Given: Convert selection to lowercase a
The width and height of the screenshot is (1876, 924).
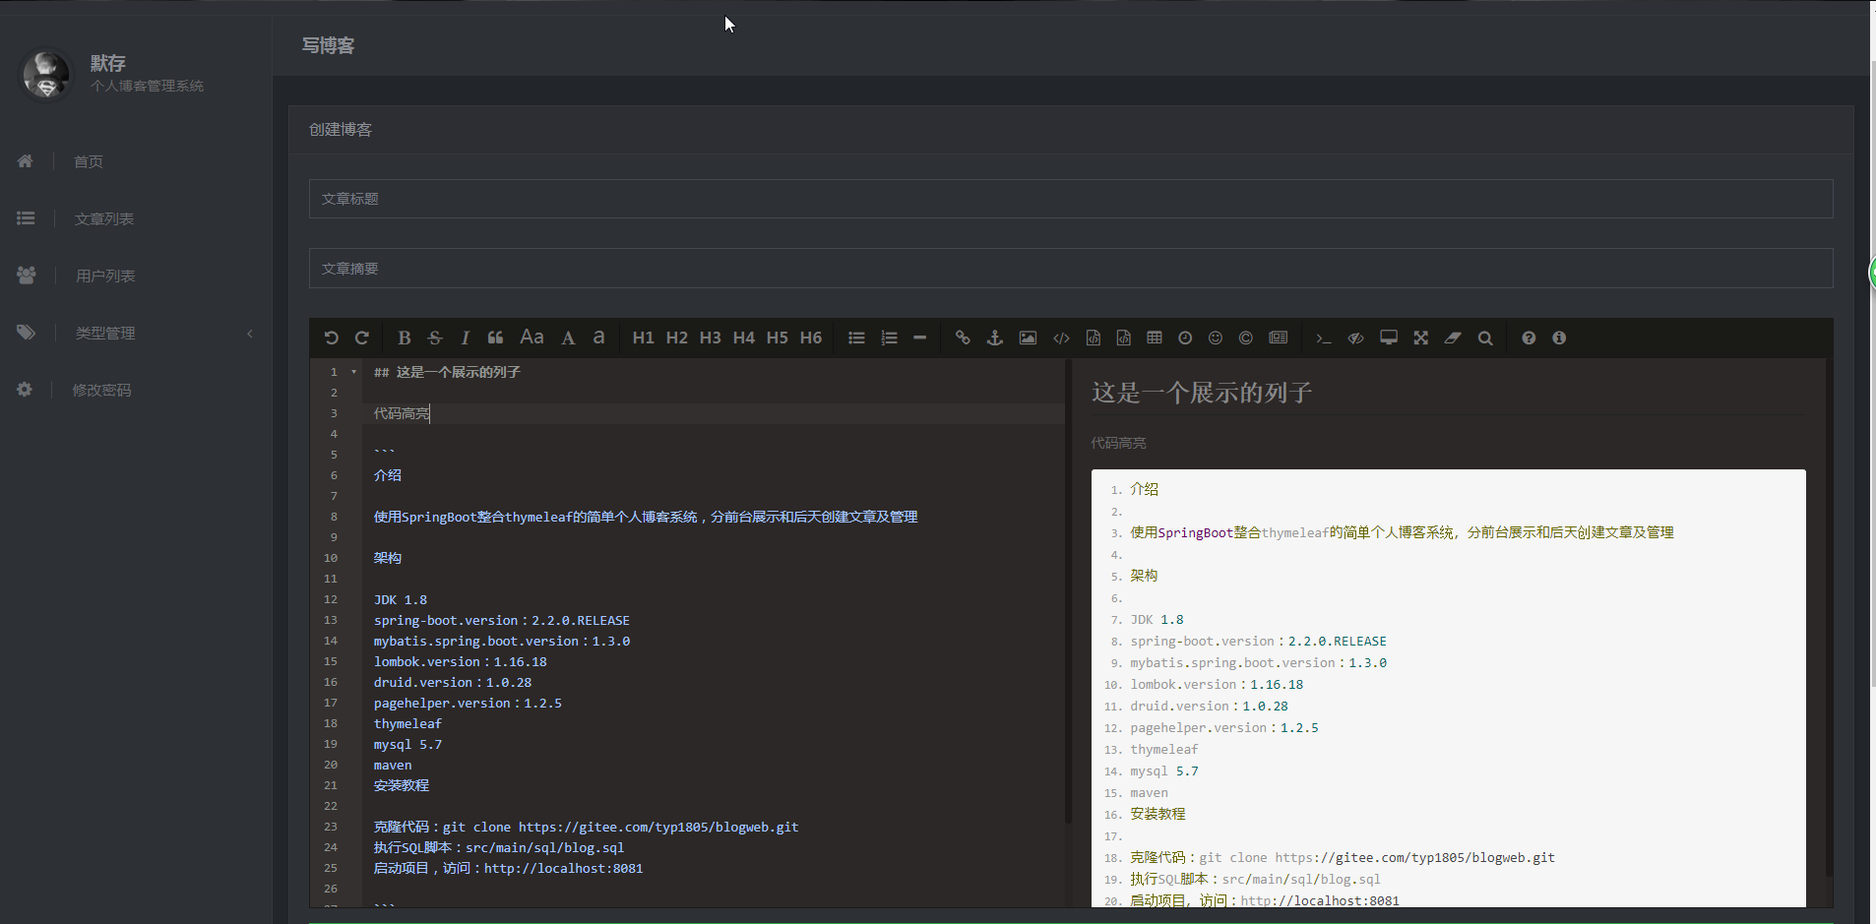Looking at the screenshot, I should [x=598, y=338].
